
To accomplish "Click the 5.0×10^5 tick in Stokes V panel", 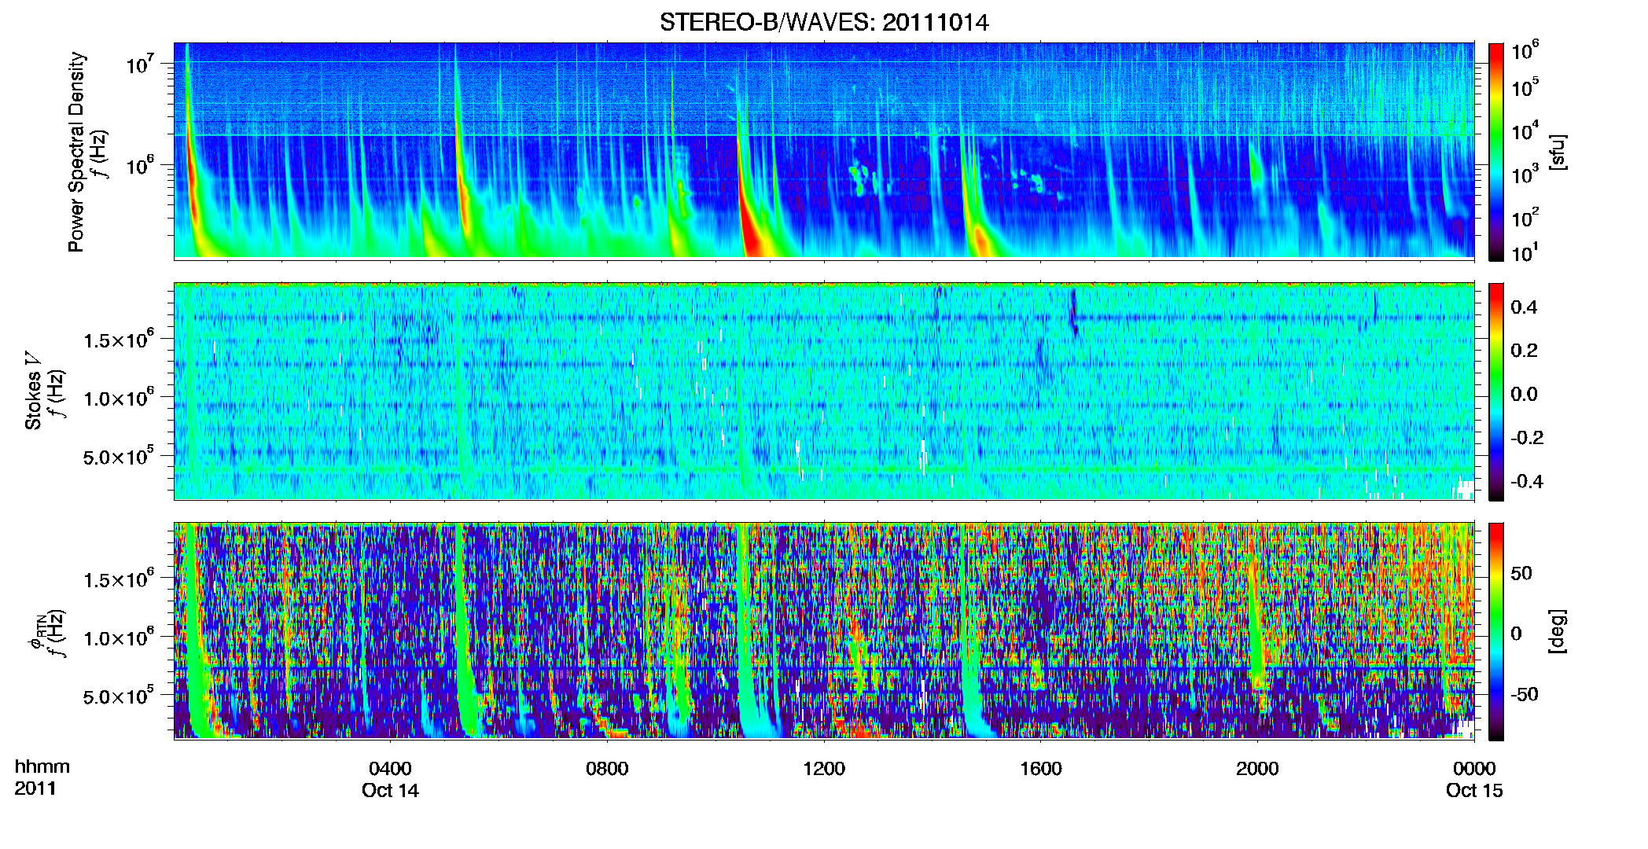I will point(119,456).
